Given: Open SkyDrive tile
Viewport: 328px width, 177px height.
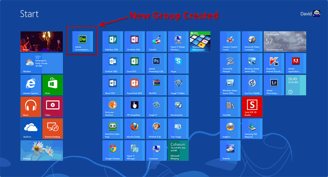Looking at the screenshot, I should (31, 129).
